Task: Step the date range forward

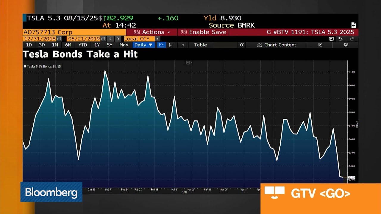Action: [118, 39]
